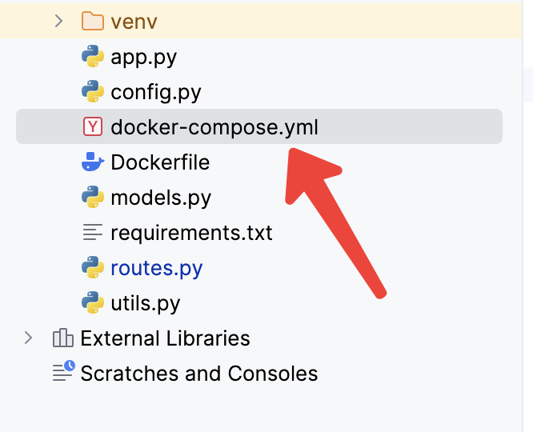The height and width of the screenshot is (432, 533).
Task: Select the Scratches and Consoles label
Action: coord(199,373)
